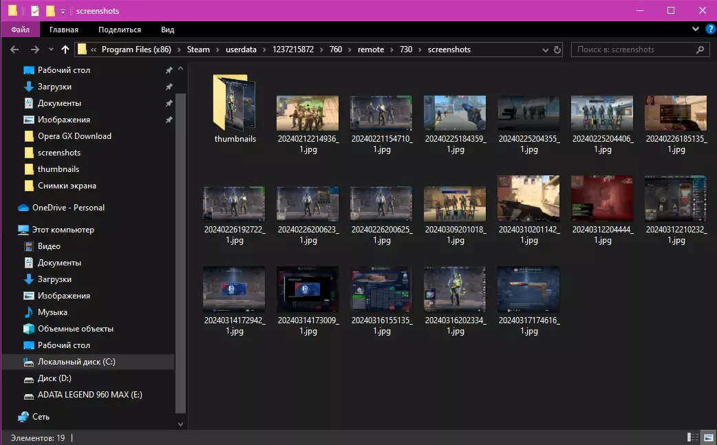This screenshot has height=445, width=717.
Task: Click Steam in the address path
Action: pyautogui.click(x=198, y=50)
